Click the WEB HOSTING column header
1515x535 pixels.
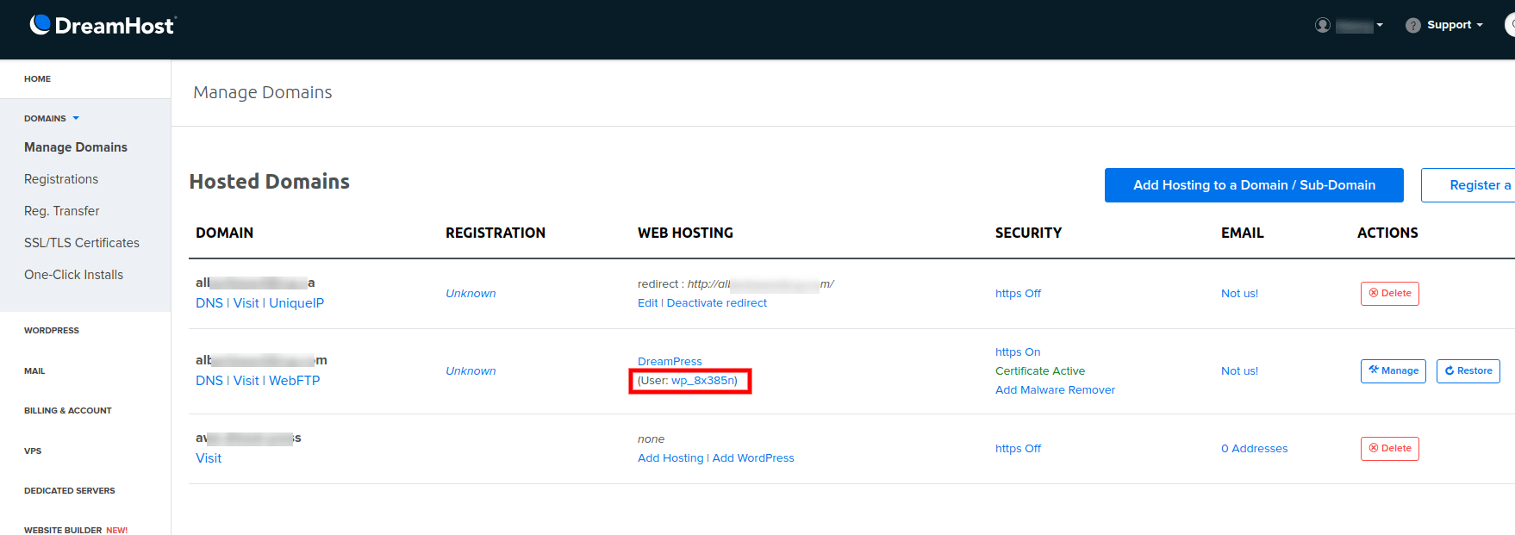685,233
